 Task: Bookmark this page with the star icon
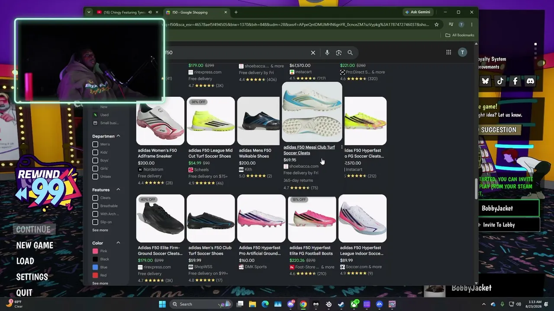[x=437, y=25]
